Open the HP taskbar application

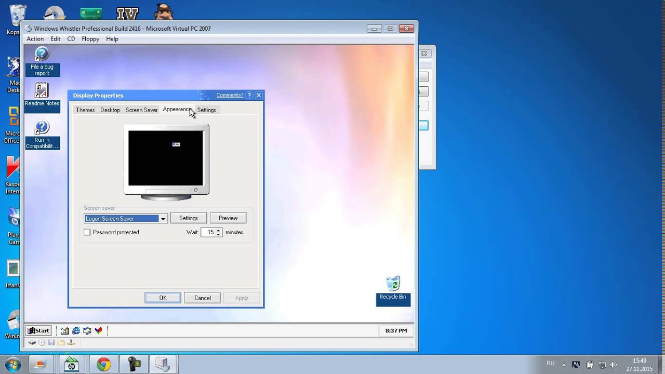(72, 365)
